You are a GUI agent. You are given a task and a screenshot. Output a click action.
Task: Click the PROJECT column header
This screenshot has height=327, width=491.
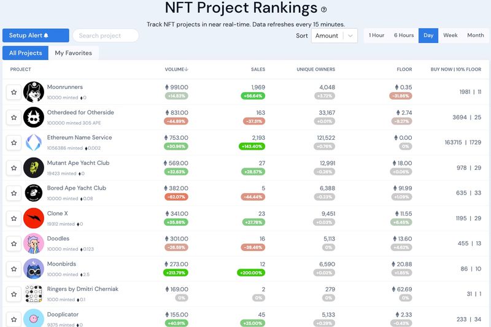[20, 69]
